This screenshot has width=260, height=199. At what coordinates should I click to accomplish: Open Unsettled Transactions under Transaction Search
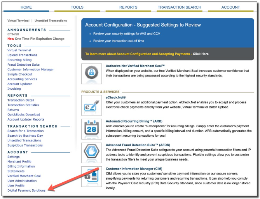(x=24, y=140)
